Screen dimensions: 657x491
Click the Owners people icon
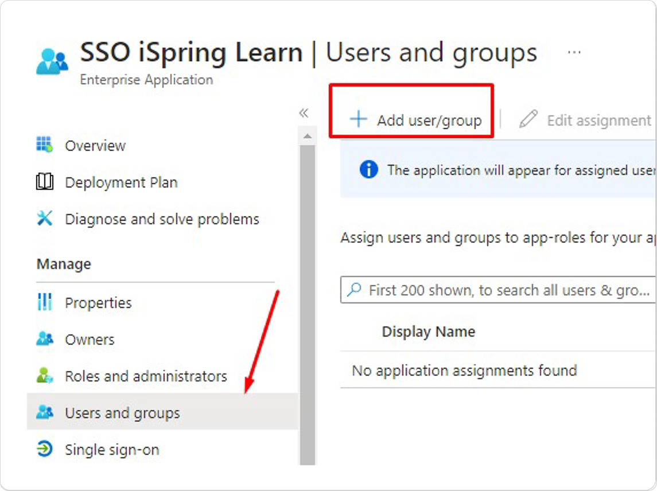44,338
